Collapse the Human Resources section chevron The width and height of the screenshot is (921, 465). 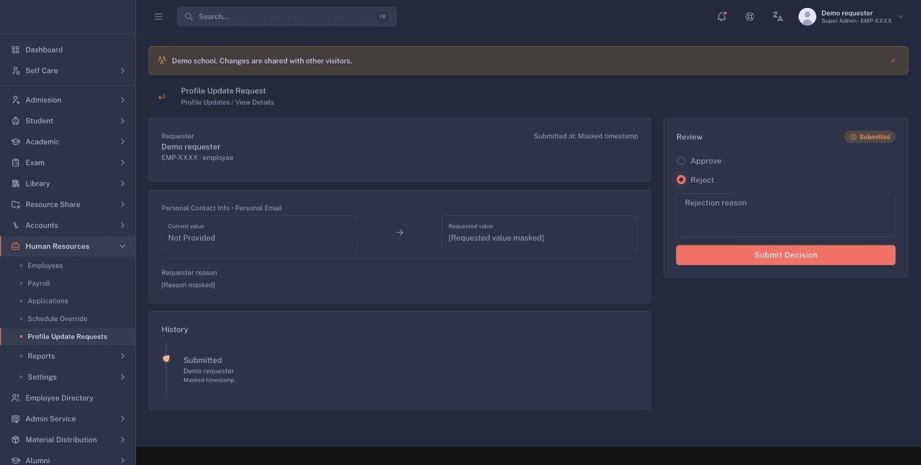pos(123,247)
